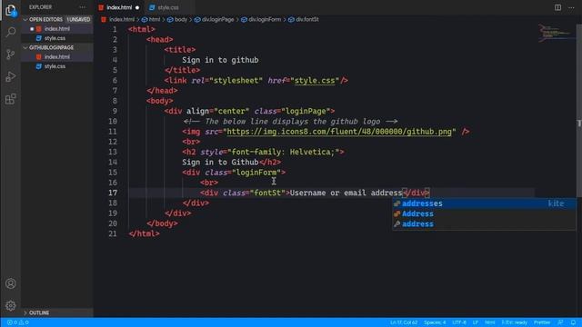Click the div.loginForm breadcrumb
Screen dimensions: 582x327
265,19
